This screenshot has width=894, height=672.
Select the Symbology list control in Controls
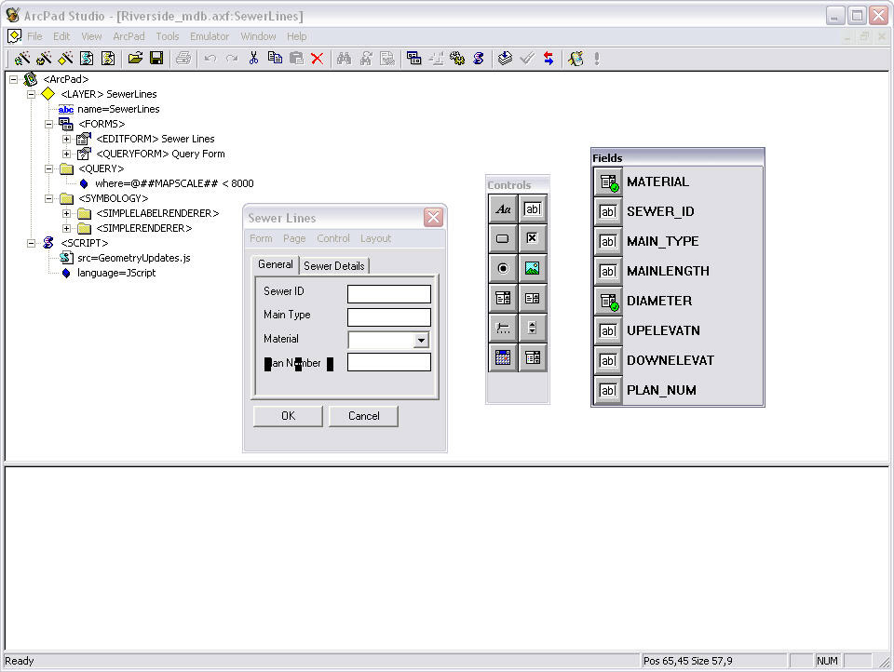coord(533,357)
